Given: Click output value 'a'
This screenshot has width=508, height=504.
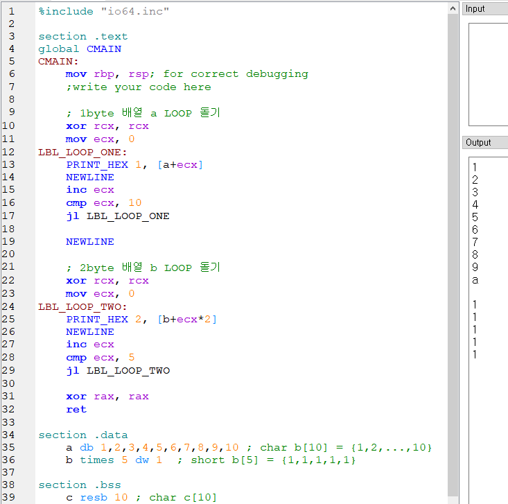Looking at the screenshot, I should pos(475,280).
